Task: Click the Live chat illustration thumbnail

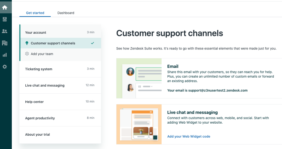Action: [x=139, y=124]
